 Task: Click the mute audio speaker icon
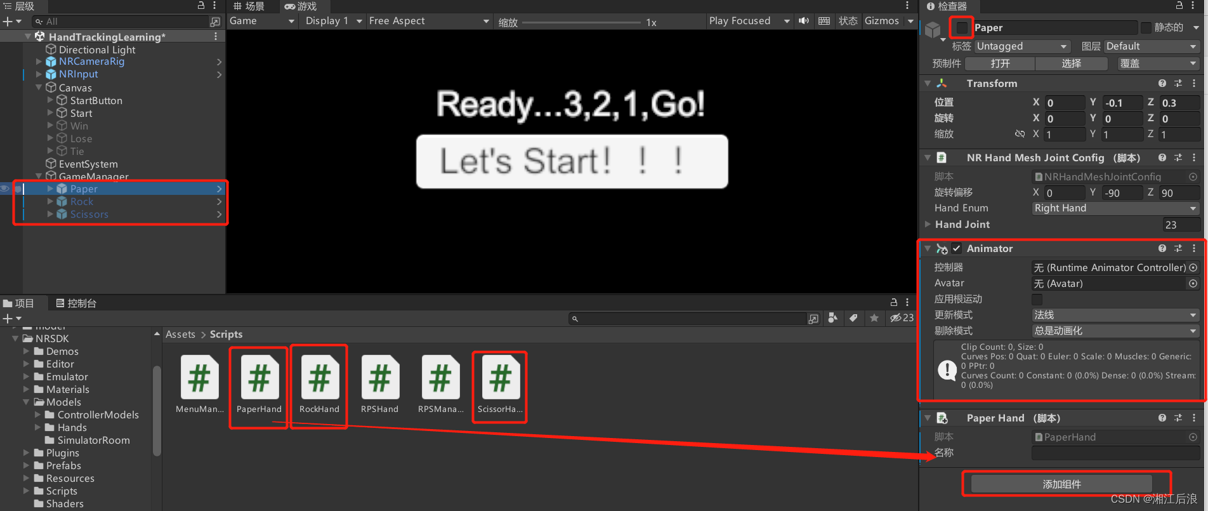[x=804, y=21]
